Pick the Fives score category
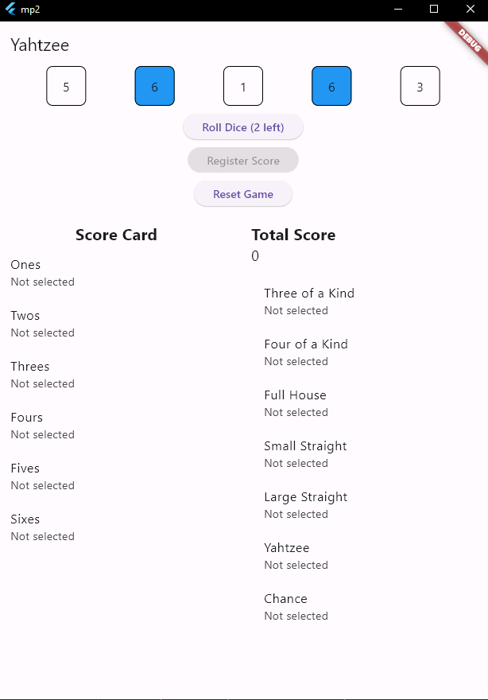This screenshot has width=488, height=700. tap(116, 476)
